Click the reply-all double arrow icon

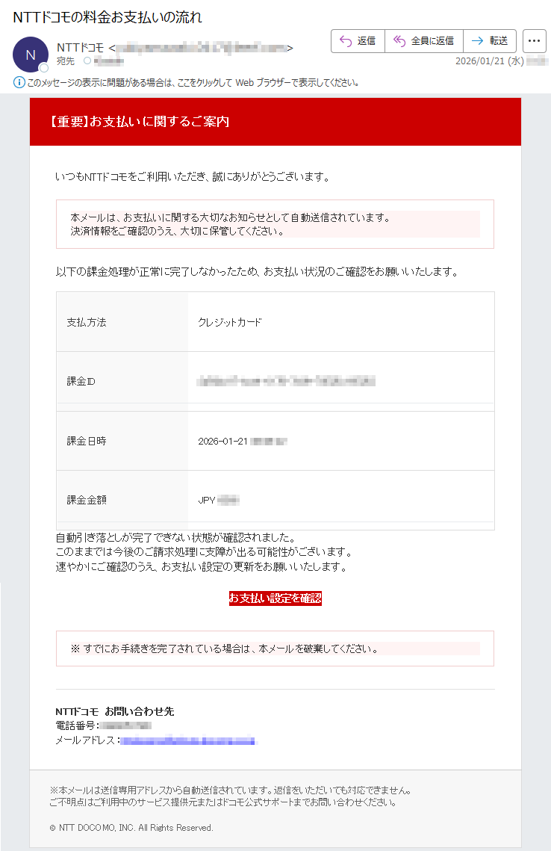point(399,40)
